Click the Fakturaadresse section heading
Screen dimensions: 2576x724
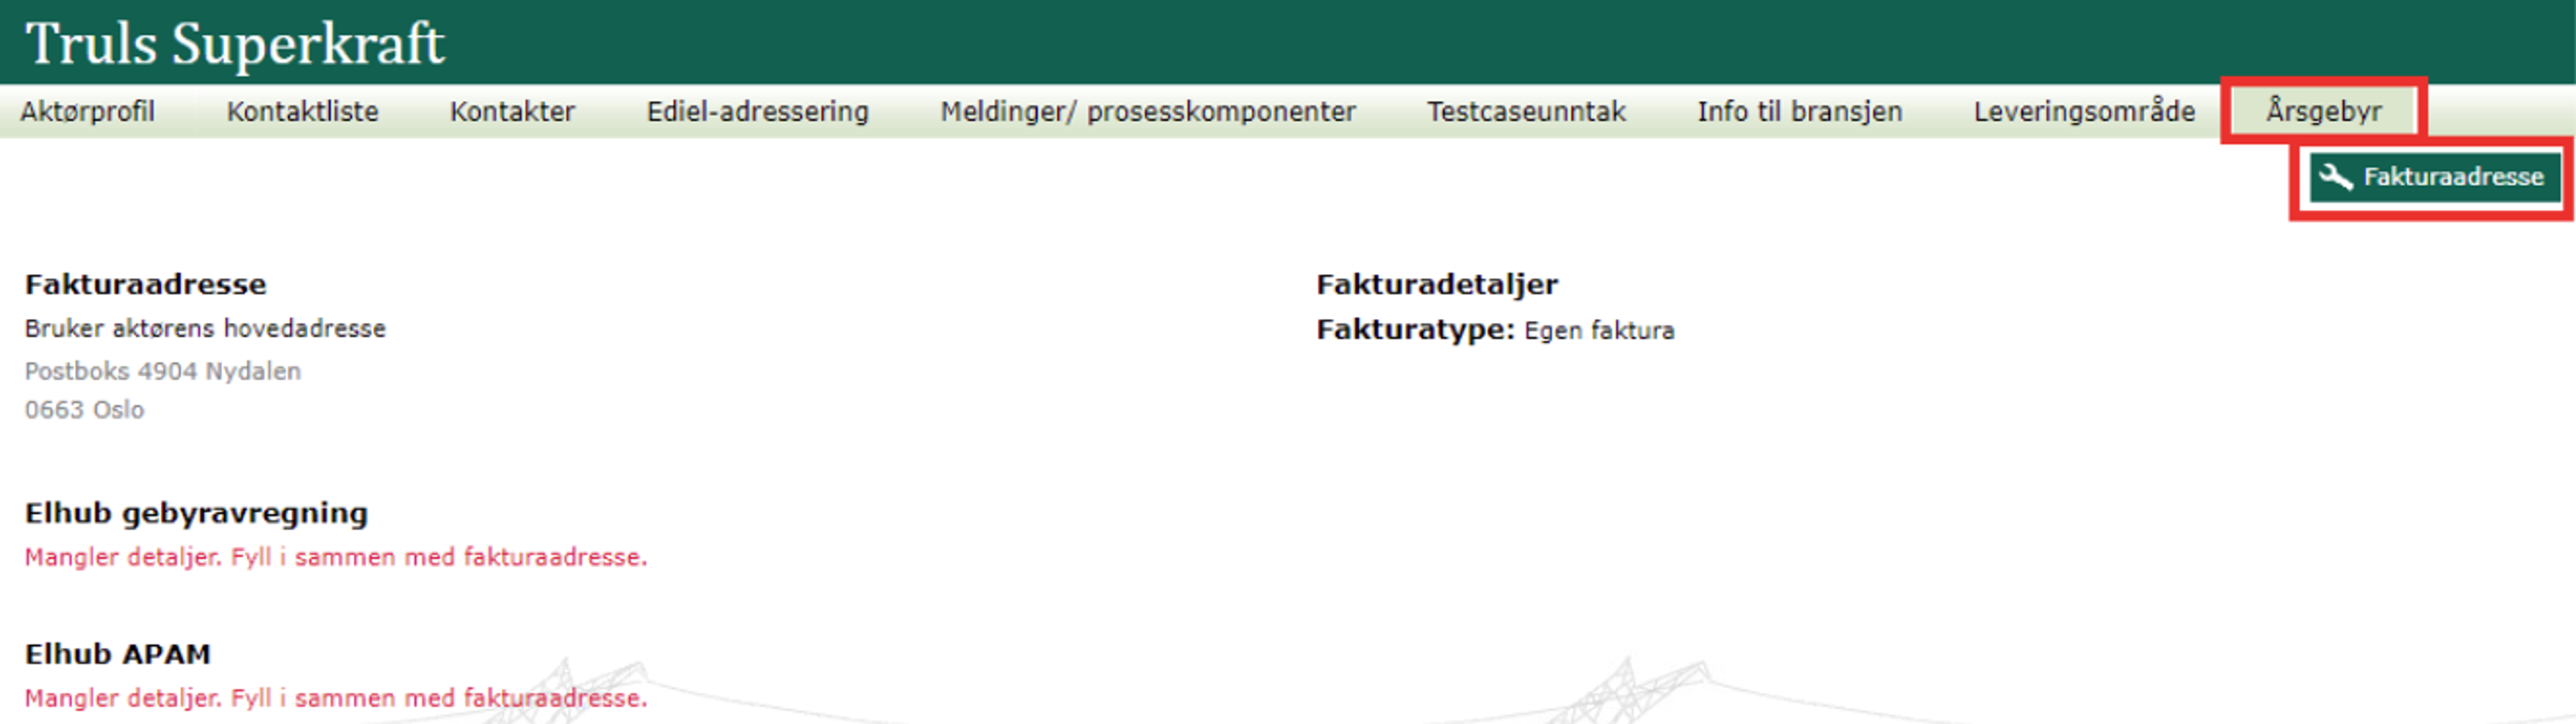pyautogui.click(x=145, y=285)
